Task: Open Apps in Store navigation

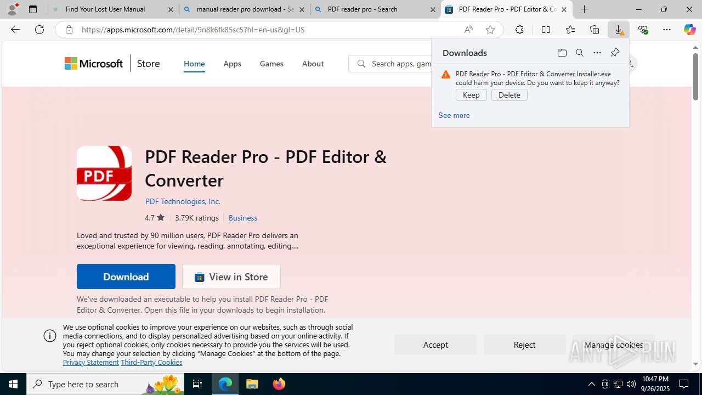Action: pos(232,64)
